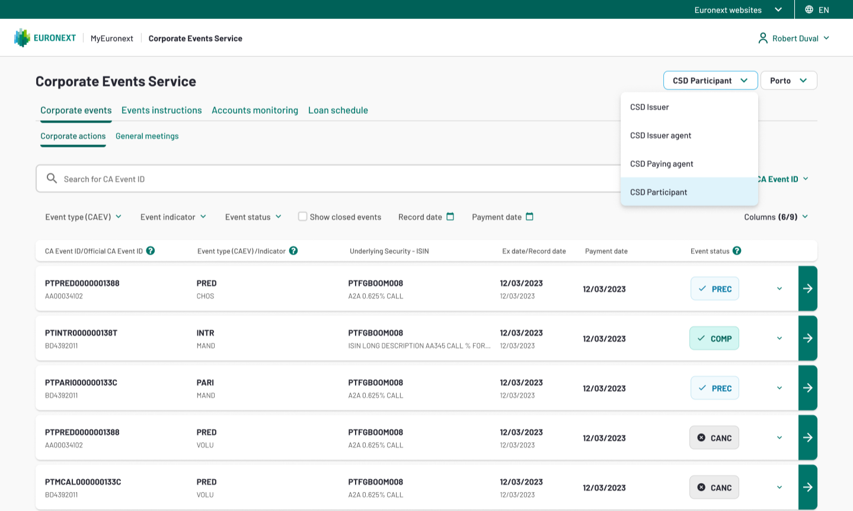Focus the Search for CA Event ID field

[x=328, y=179]
